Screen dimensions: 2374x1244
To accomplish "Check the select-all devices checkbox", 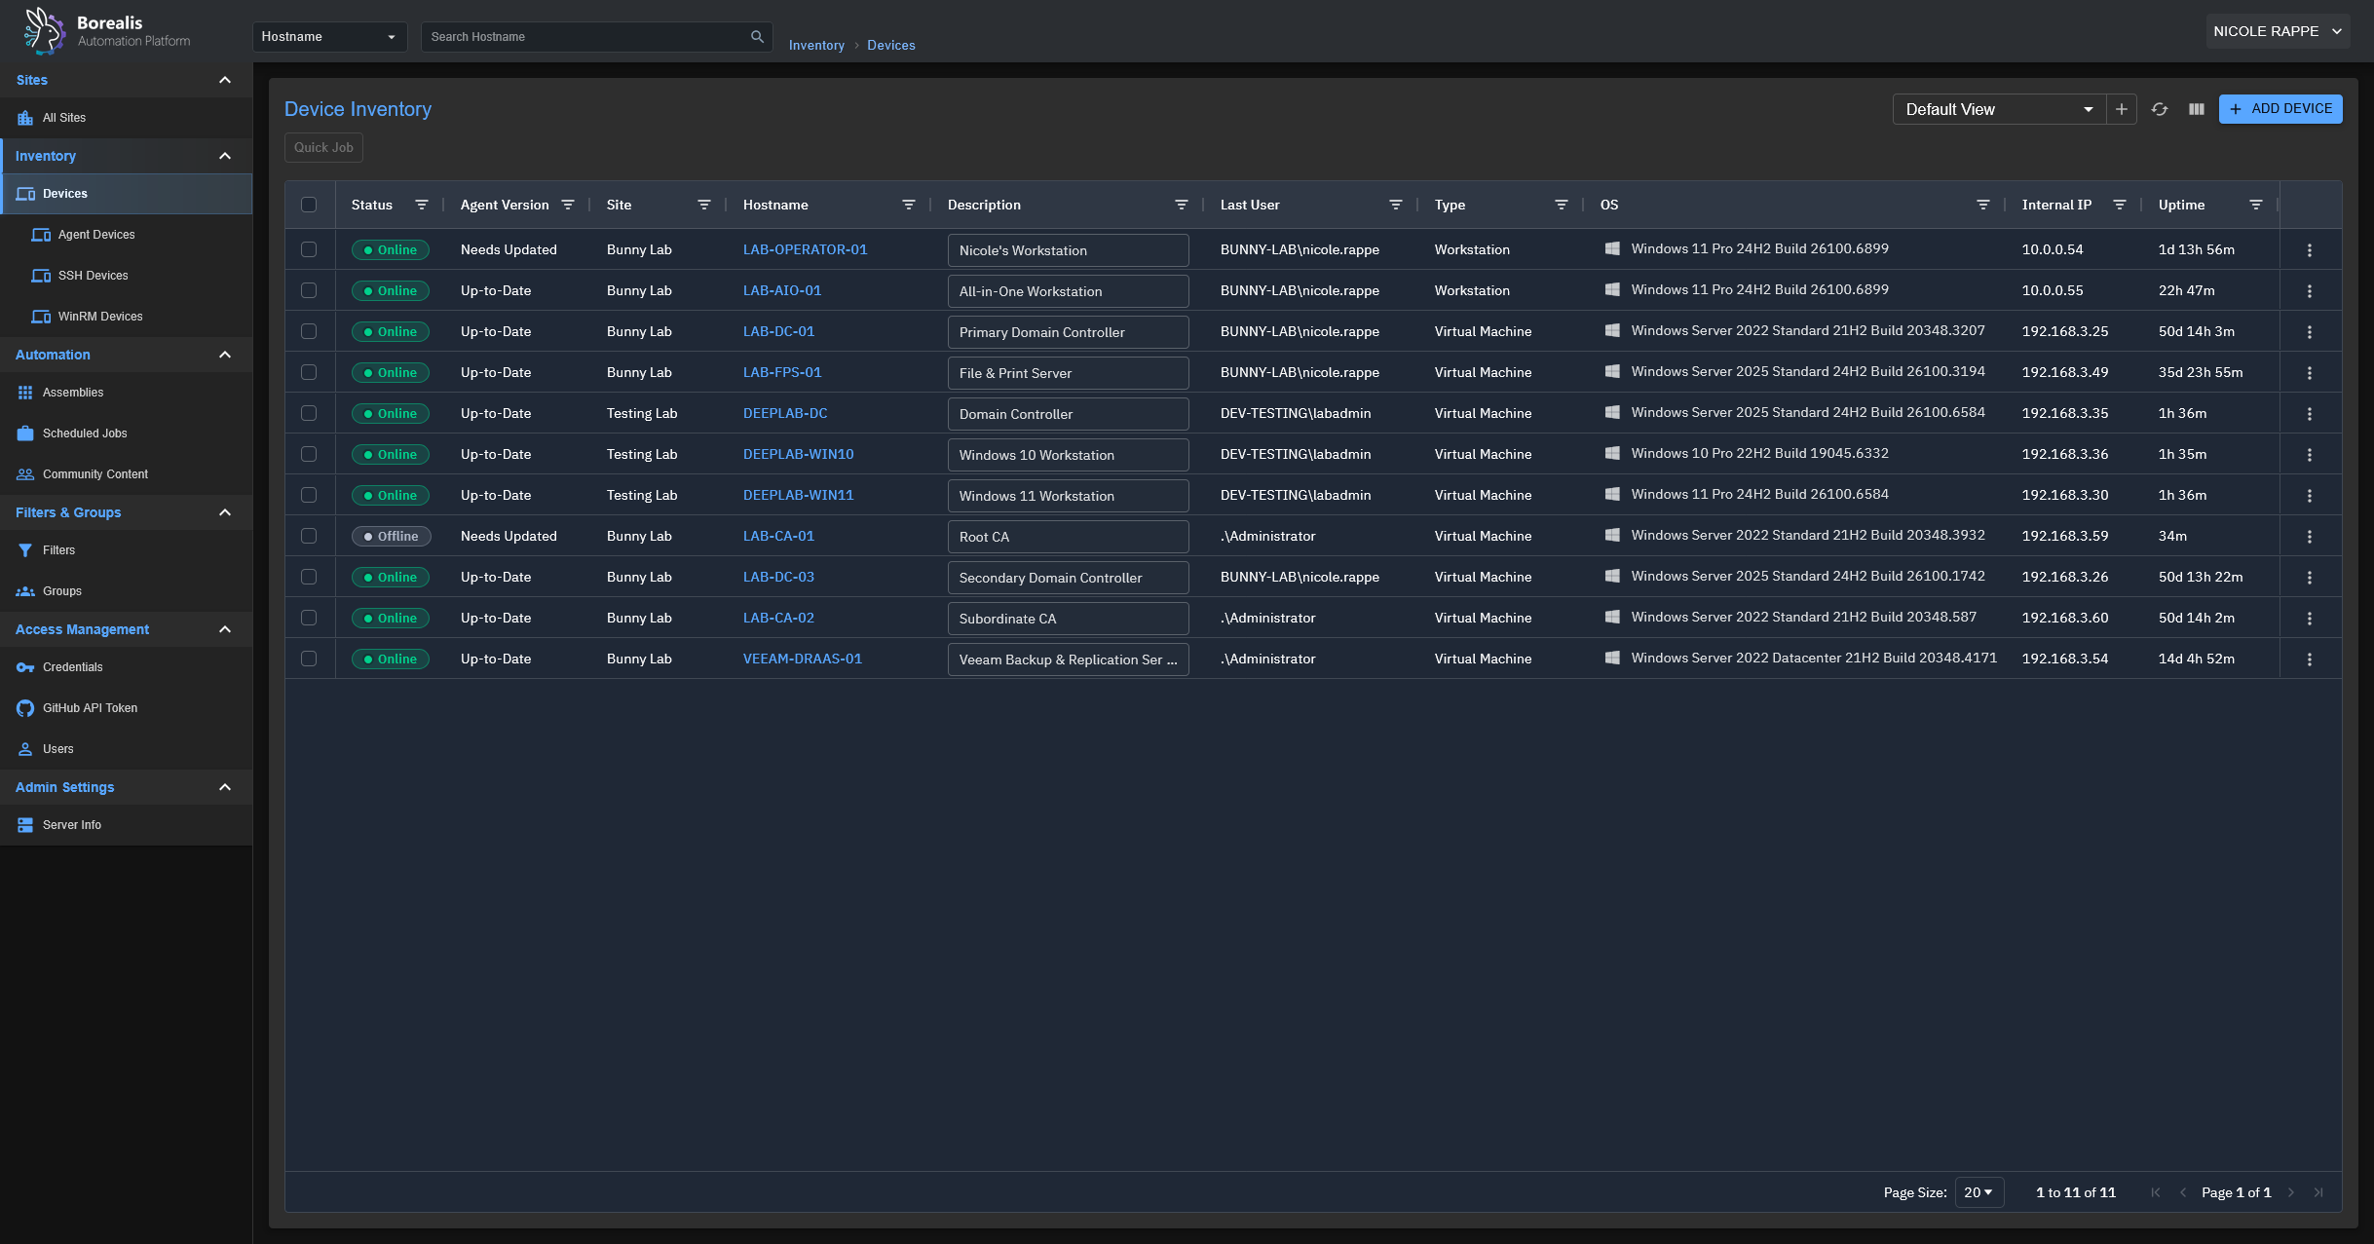I will (x=310, y=205).
